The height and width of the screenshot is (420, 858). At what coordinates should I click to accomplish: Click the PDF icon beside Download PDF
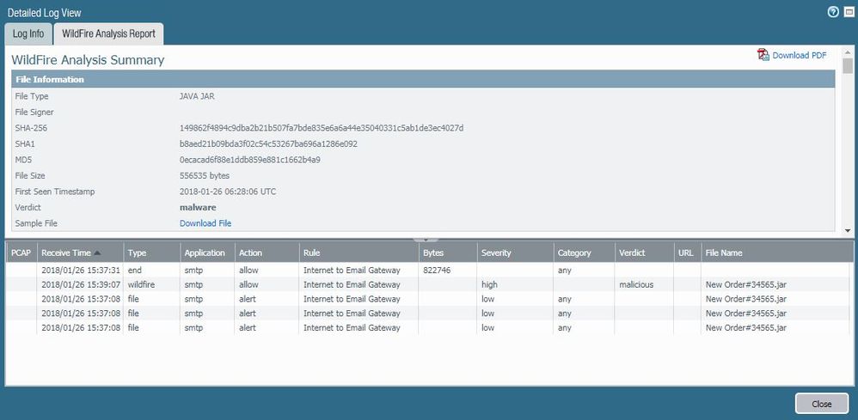[763, 55]
